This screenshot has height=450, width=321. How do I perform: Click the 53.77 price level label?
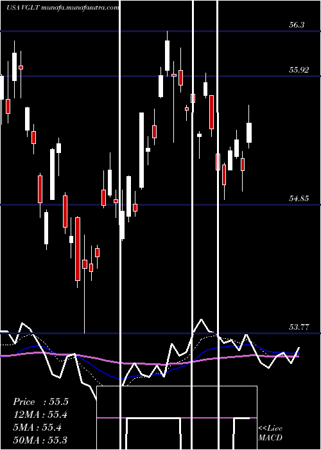coord(299,327)
